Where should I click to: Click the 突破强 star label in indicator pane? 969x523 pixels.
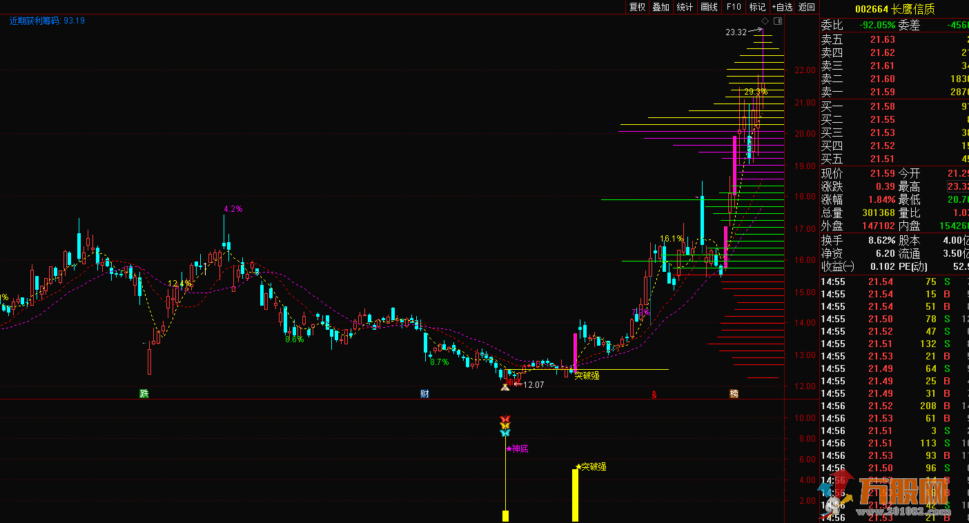(591, 467)
